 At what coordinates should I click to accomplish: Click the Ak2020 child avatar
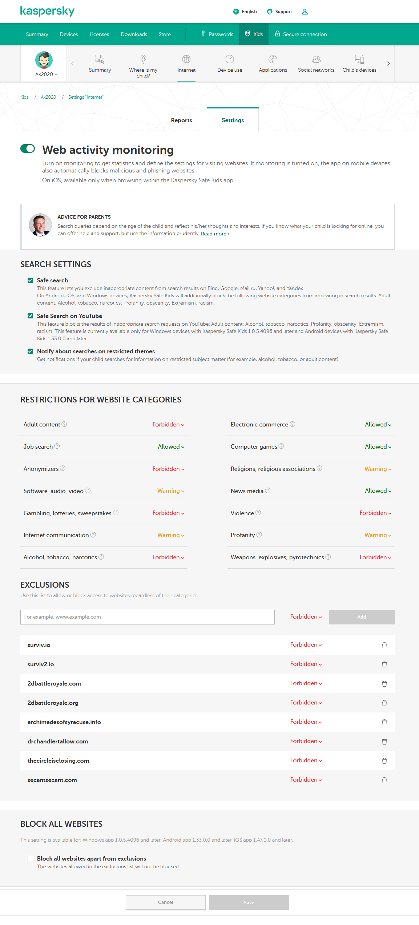(x=44, y=60)
